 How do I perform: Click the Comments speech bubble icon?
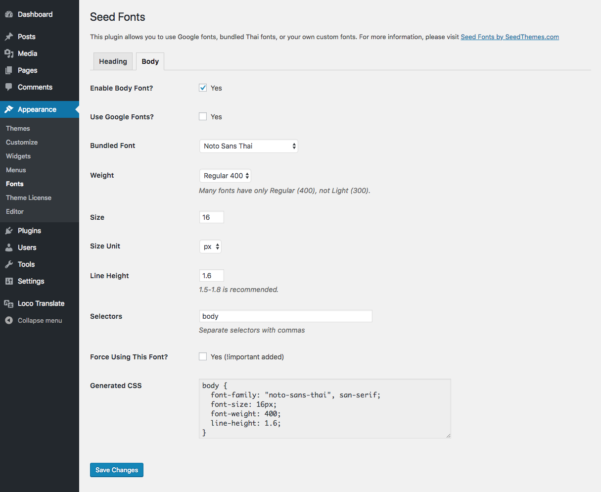pyautogui.click(x=9, y=87)
